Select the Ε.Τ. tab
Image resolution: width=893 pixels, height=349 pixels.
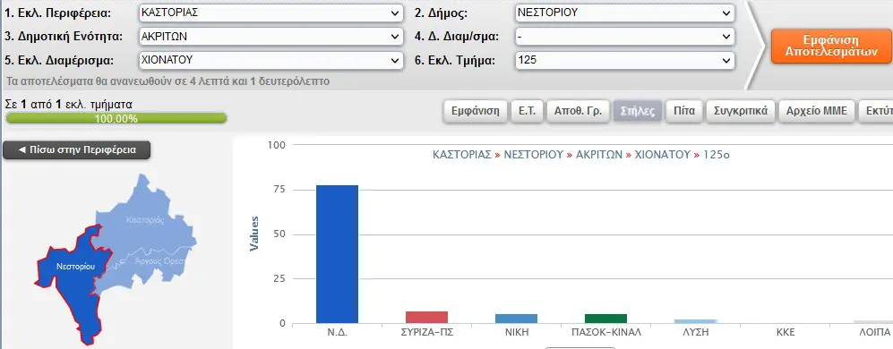pos(527,111)
